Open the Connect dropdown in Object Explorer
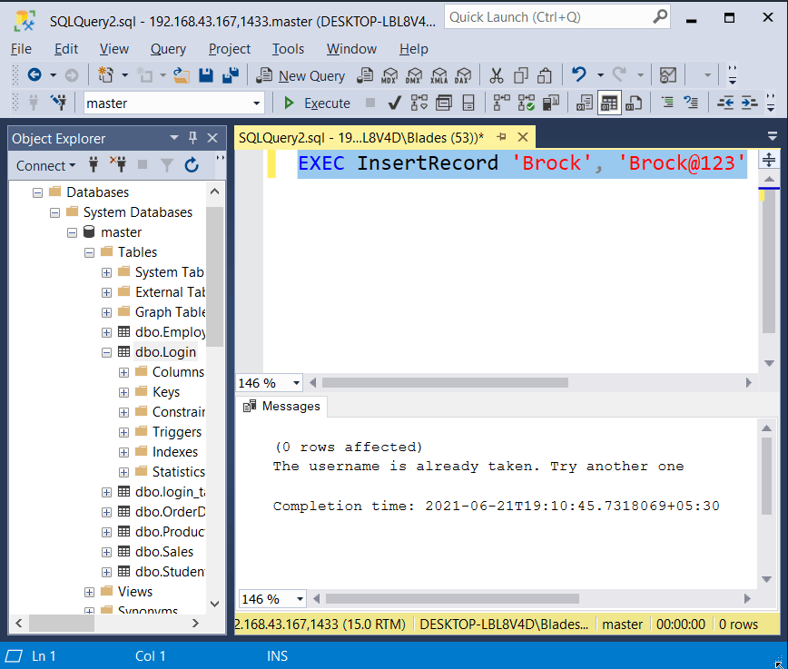 tap(45, 165)
